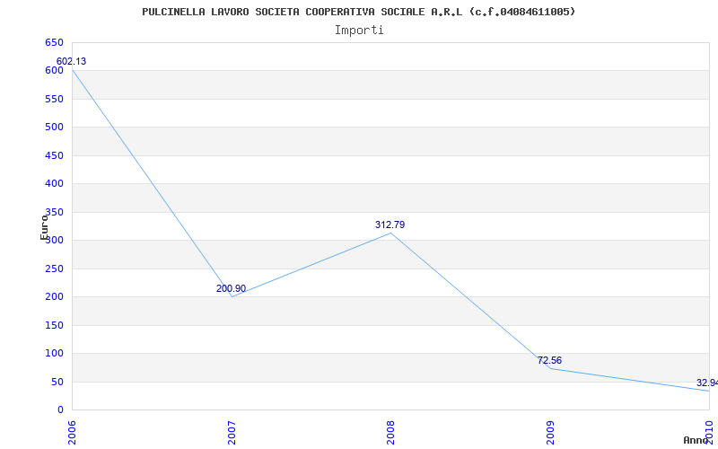Click the Importi subtitle

click(x=359, y=31)
